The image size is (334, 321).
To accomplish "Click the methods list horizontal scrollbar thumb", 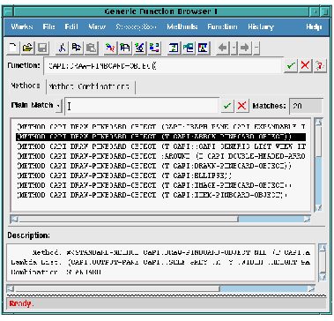I will point(129,219).
